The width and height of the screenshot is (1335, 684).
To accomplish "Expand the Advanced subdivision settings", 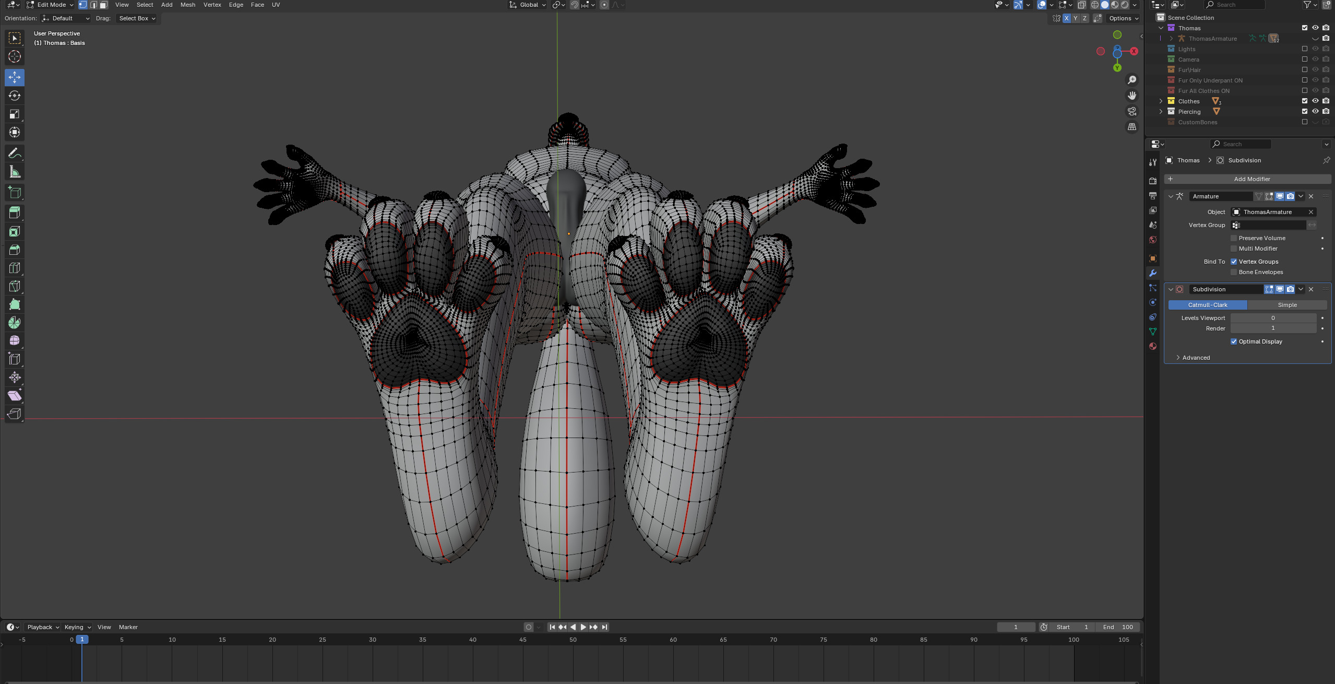I will [x=1196, y=358].
